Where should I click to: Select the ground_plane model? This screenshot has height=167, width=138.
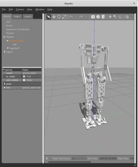(17, 41)
